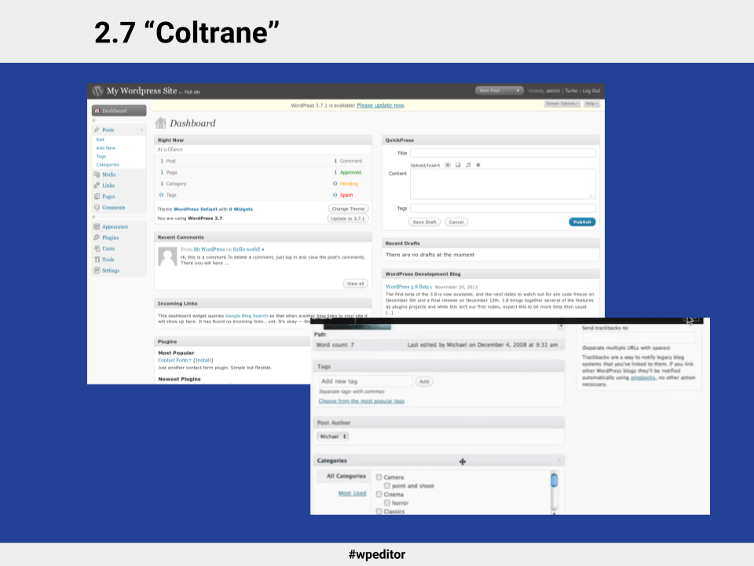This screenshot has width=754, height=566.
Task: Click QuickPress Title input field
Action: point(503,153)
